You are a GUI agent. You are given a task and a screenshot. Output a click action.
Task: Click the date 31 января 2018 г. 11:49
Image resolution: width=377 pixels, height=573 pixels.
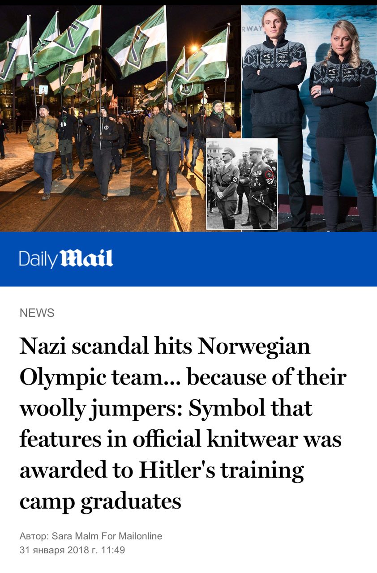72,550
